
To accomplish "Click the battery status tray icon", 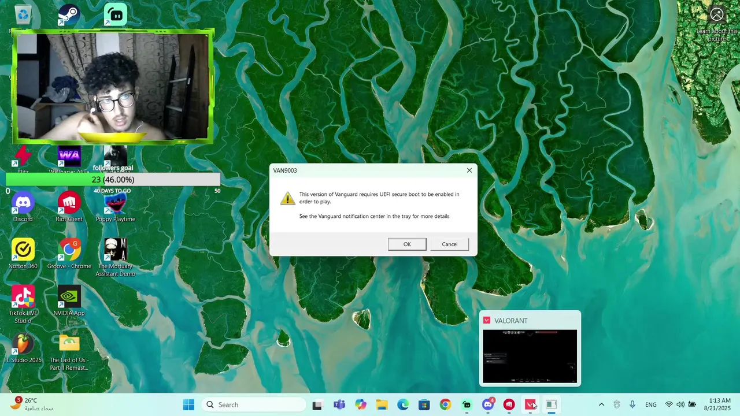I will [x=692, y=404].
